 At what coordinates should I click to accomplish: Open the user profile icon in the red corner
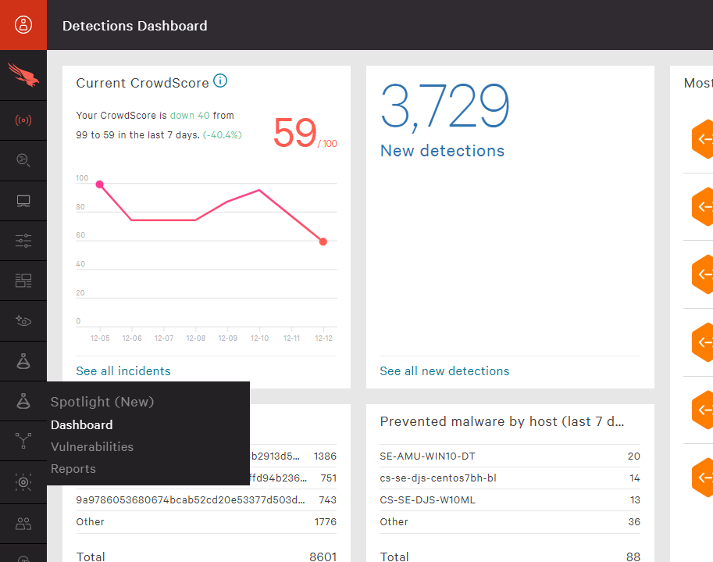(x=23, y=24)
